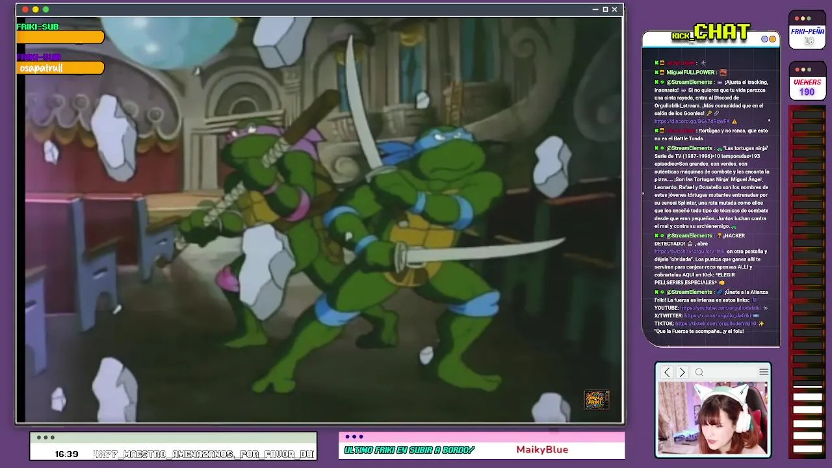The image size is (832, 468).
Task: Click the back arrow in the webcam window
Action: (x=667, y=372)
